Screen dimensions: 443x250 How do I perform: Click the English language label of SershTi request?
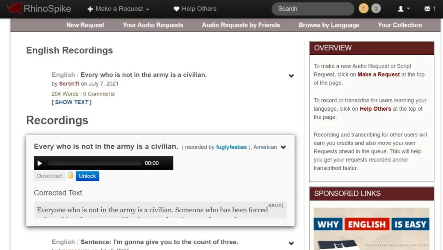63,75
